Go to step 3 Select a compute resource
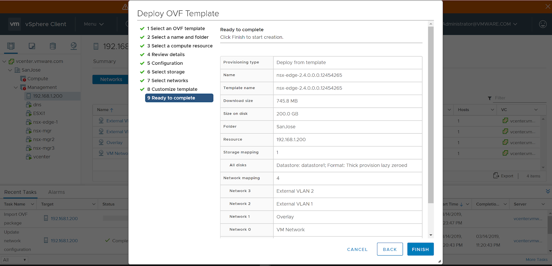552x266 pixels. coord(180,46)
